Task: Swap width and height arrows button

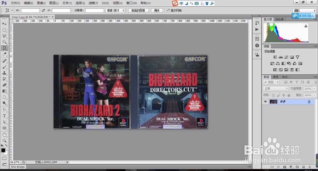Action: click(43, 10)
